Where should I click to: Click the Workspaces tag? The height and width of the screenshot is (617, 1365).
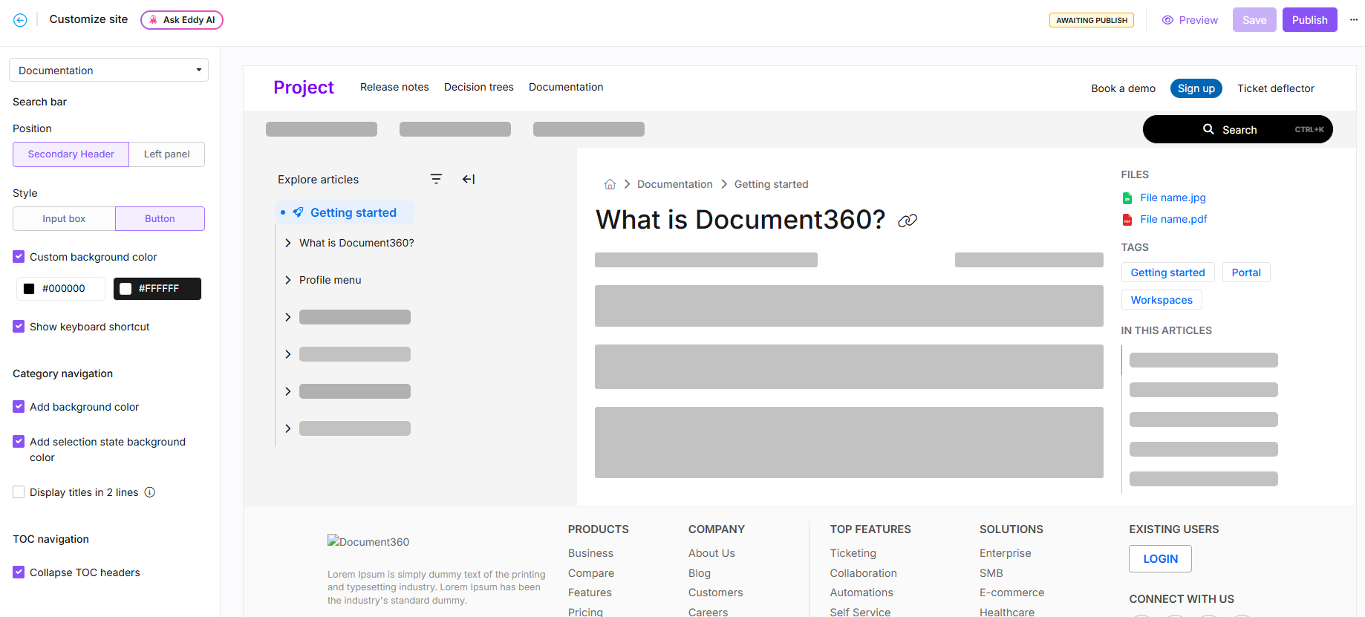tap(1162, 300)
